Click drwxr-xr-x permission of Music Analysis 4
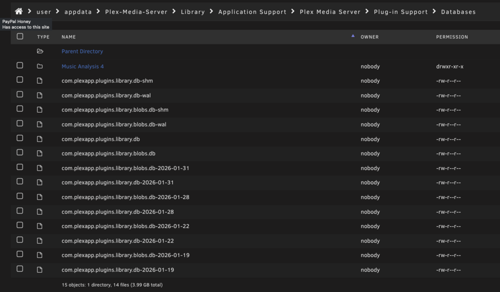Screen dimensions: 500x292 (449, 66)
